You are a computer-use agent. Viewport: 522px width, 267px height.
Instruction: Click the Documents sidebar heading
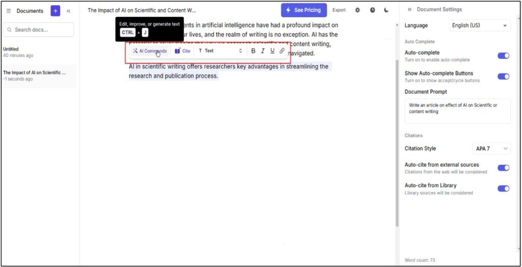coord(30,11)
